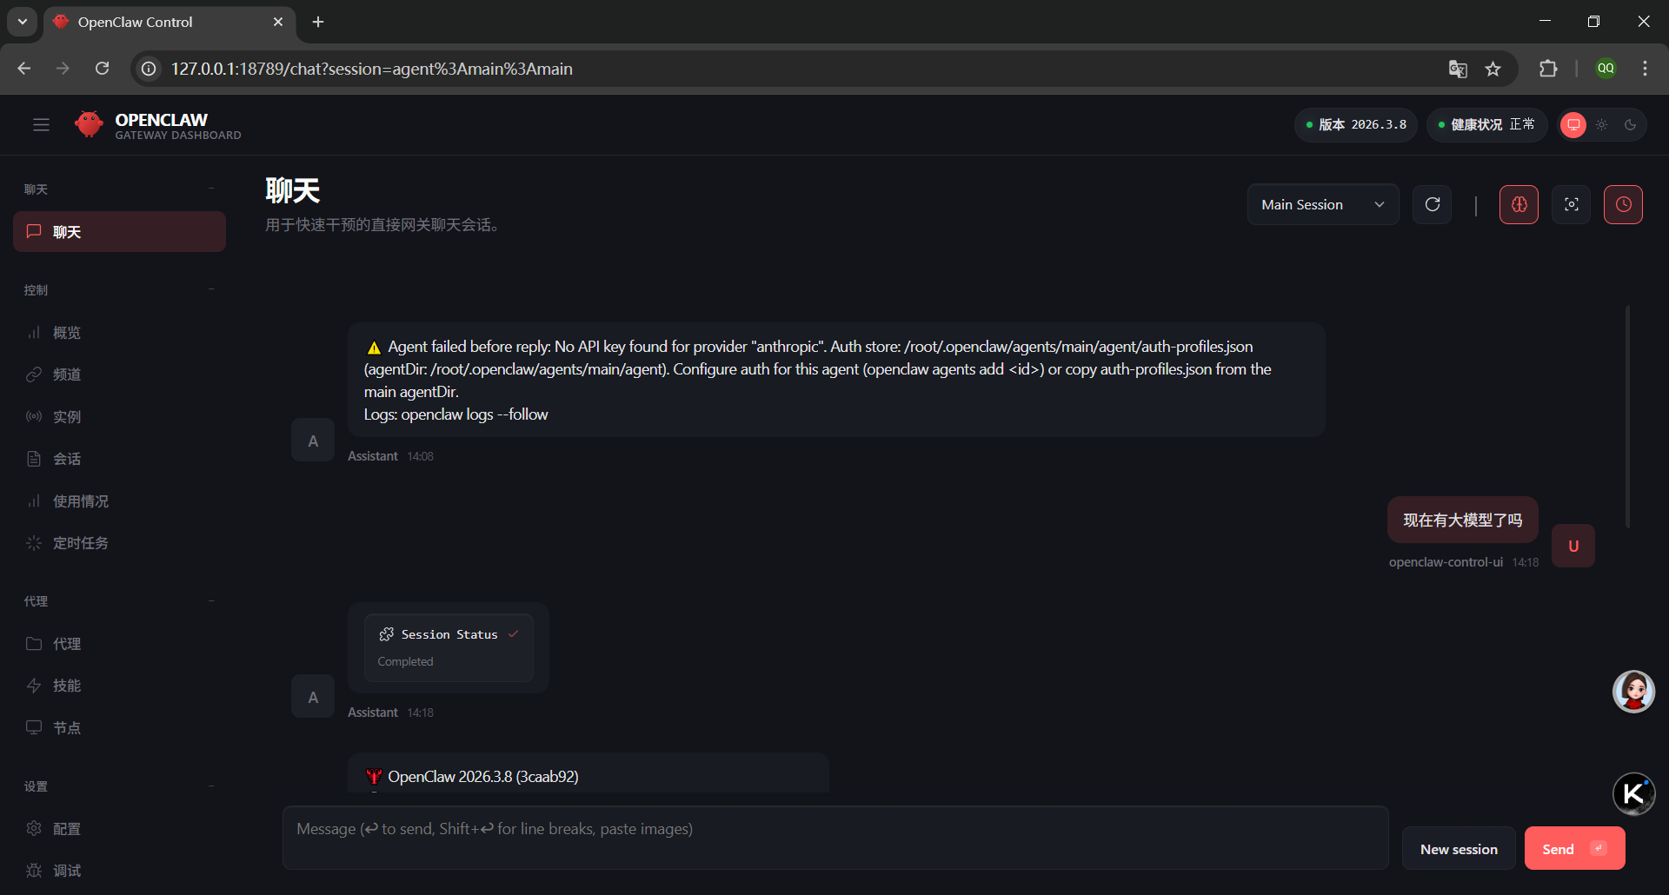
Task: Collapse the 设置 sidebar section
Action: click(x=119, y=786)
